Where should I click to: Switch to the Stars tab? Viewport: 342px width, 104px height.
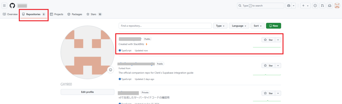tap(94, 14)
